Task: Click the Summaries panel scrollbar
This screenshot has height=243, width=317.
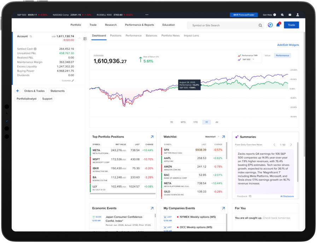Action: tap(298, 162)
